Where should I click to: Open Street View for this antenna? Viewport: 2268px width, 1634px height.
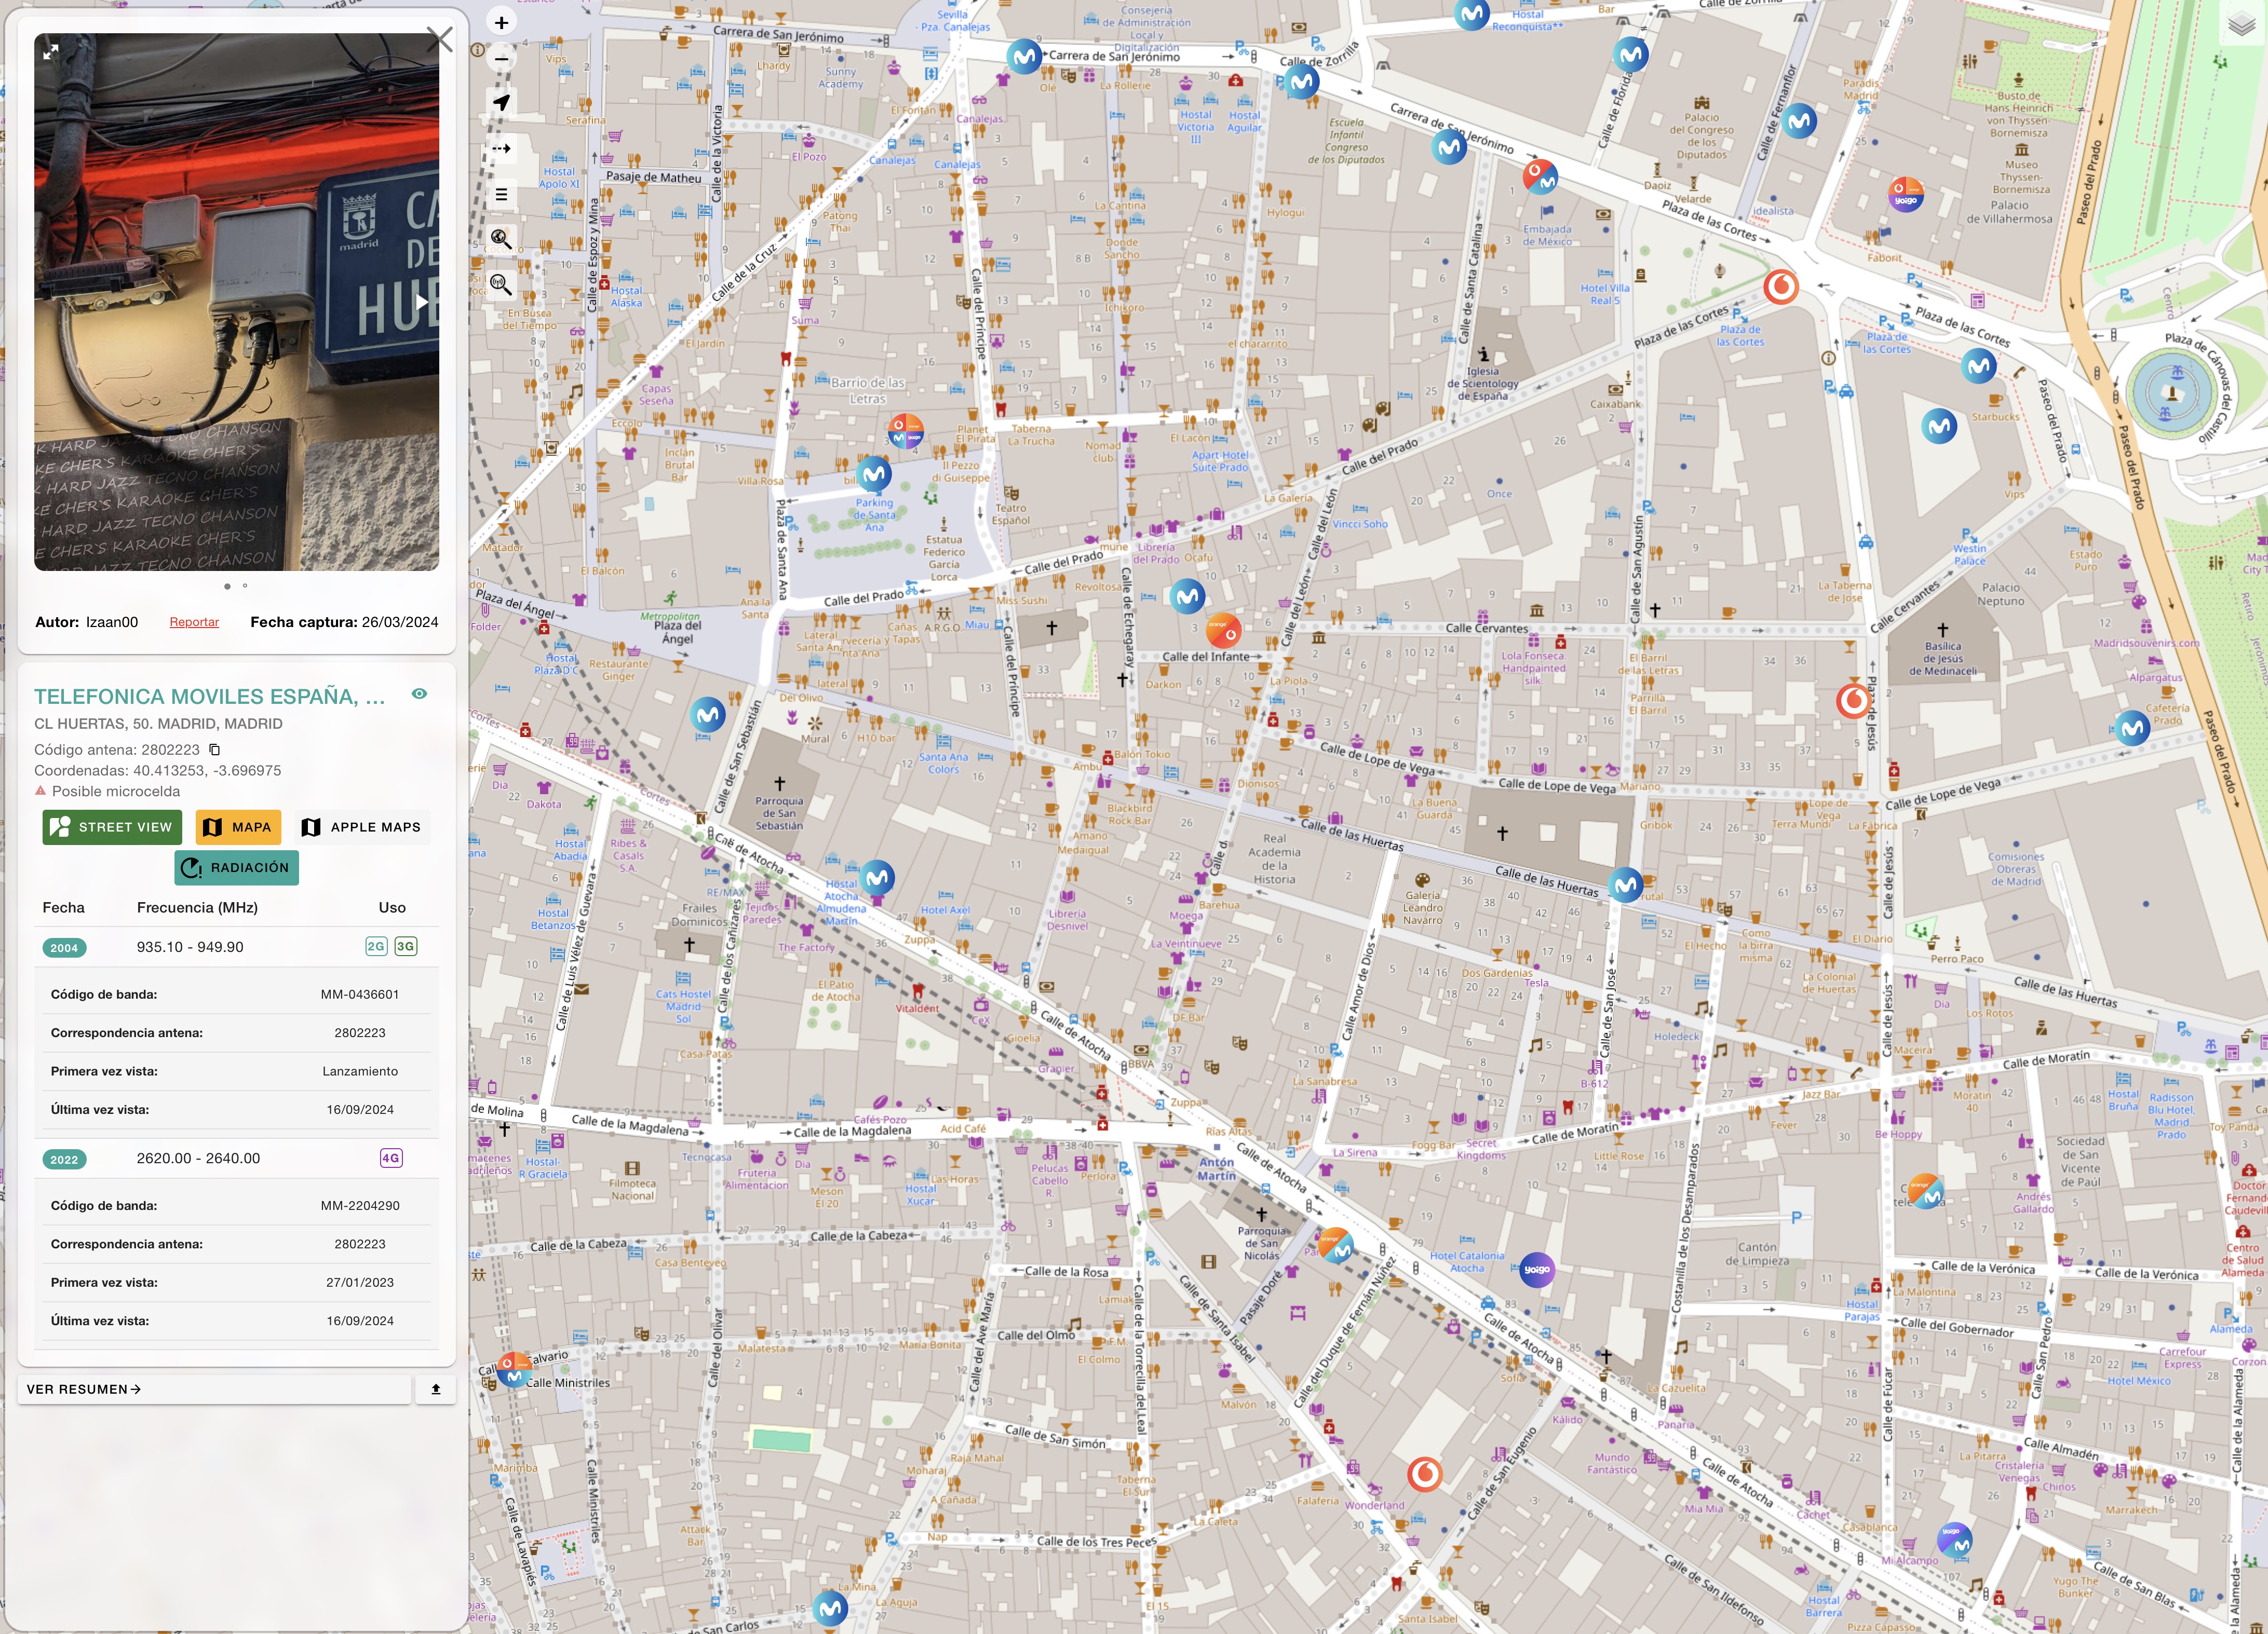pos(112,826)
